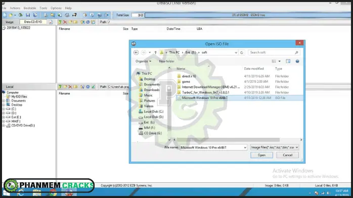Open the Tools menu
353x198 pixels.
pyautogui.click(x=43, y=8)
